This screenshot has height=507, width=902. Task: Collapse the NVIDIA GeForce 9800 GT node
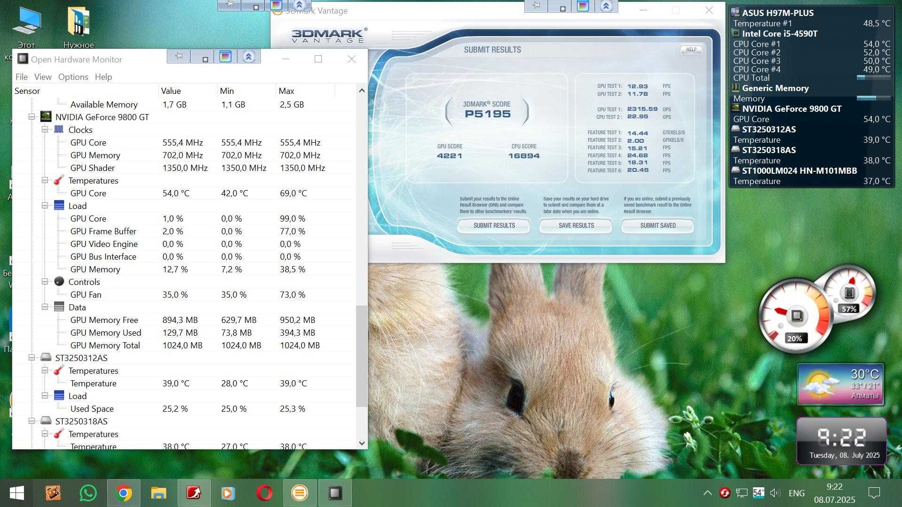coord(31,117)
